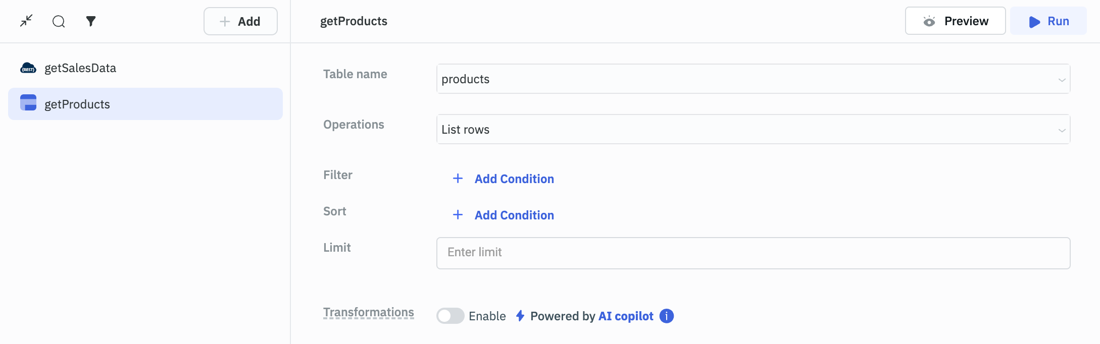Select the getProducts query
The width and height of the screenshot is (1100, 344).
click(77, 104)
